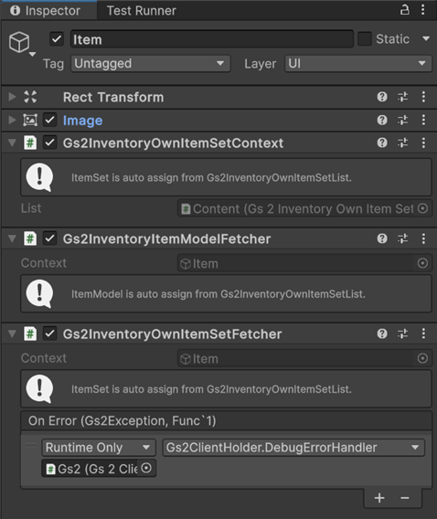The width and height of the screenshot is (437, 519).
Task: Disable the Image component checkbox
Action: (x=49, y=120)
